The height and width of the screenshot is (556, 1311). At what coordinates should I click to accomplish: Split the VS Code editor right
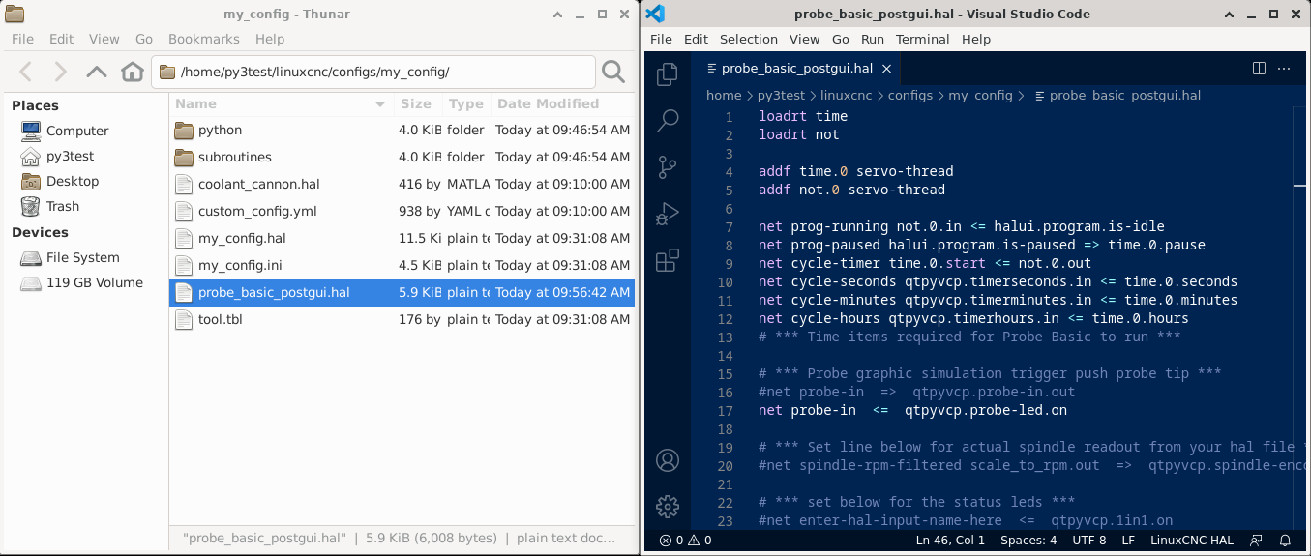pyautogui.click(x=1259, y=69)
